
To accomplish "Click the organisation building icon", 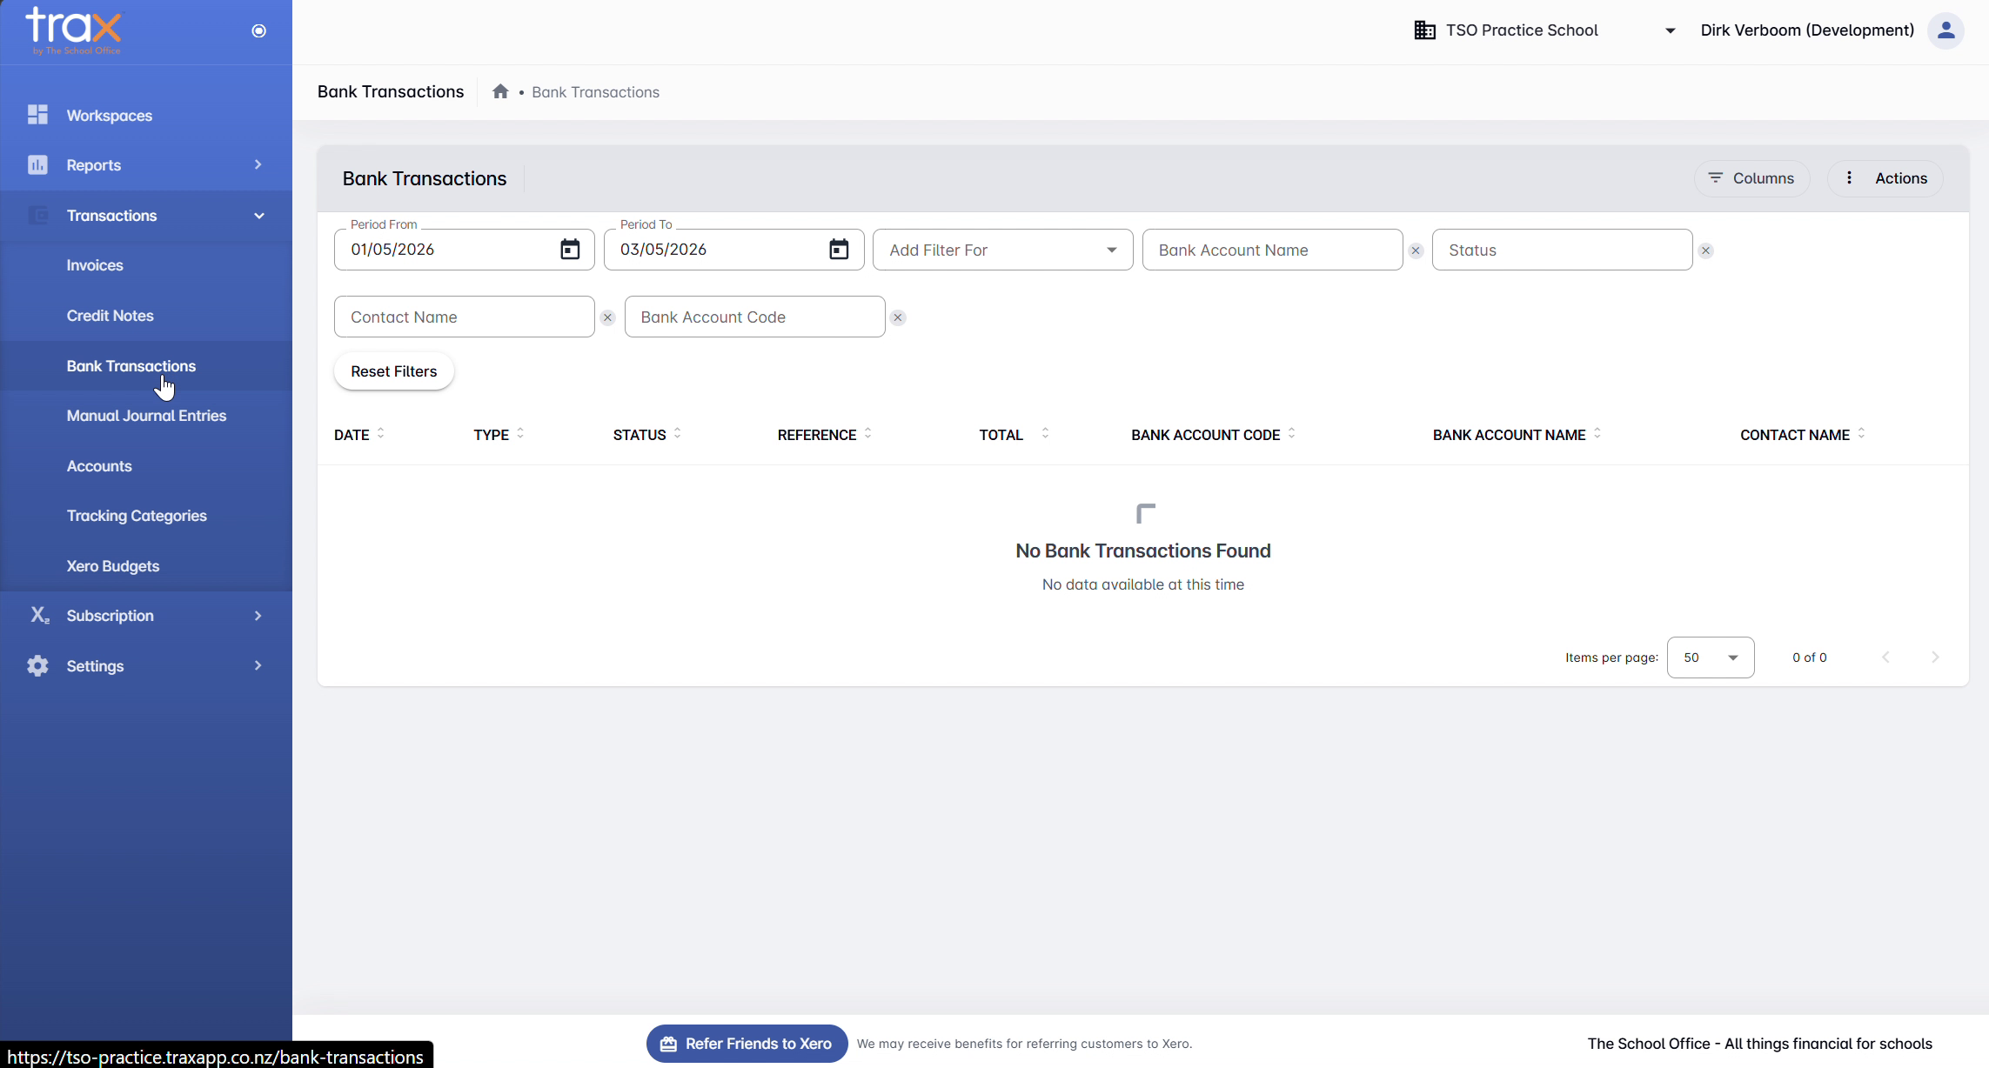I will coord(1425,30).
